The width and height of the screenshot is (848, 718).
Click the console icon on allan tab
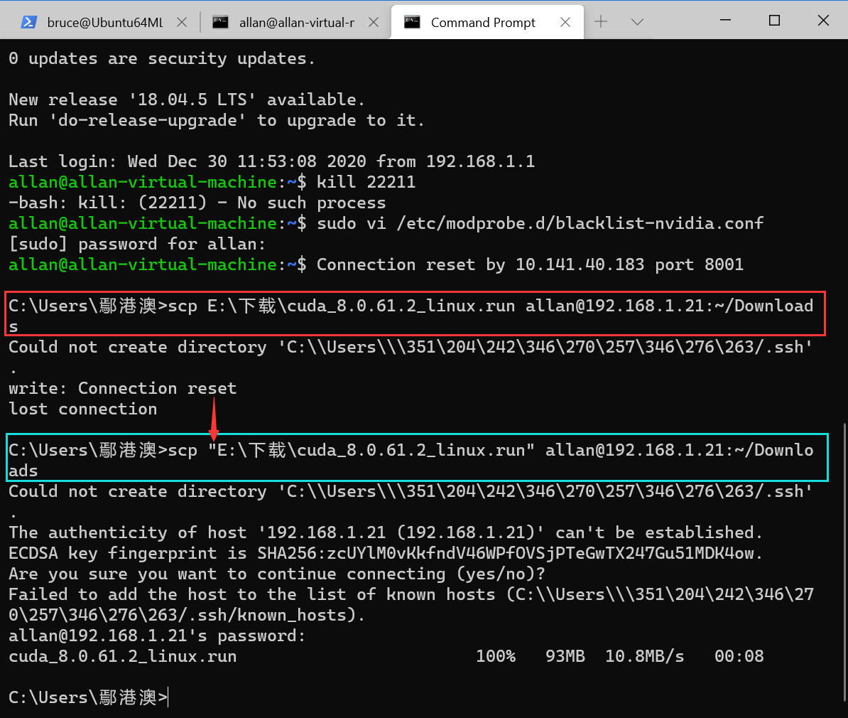[220, 22]
